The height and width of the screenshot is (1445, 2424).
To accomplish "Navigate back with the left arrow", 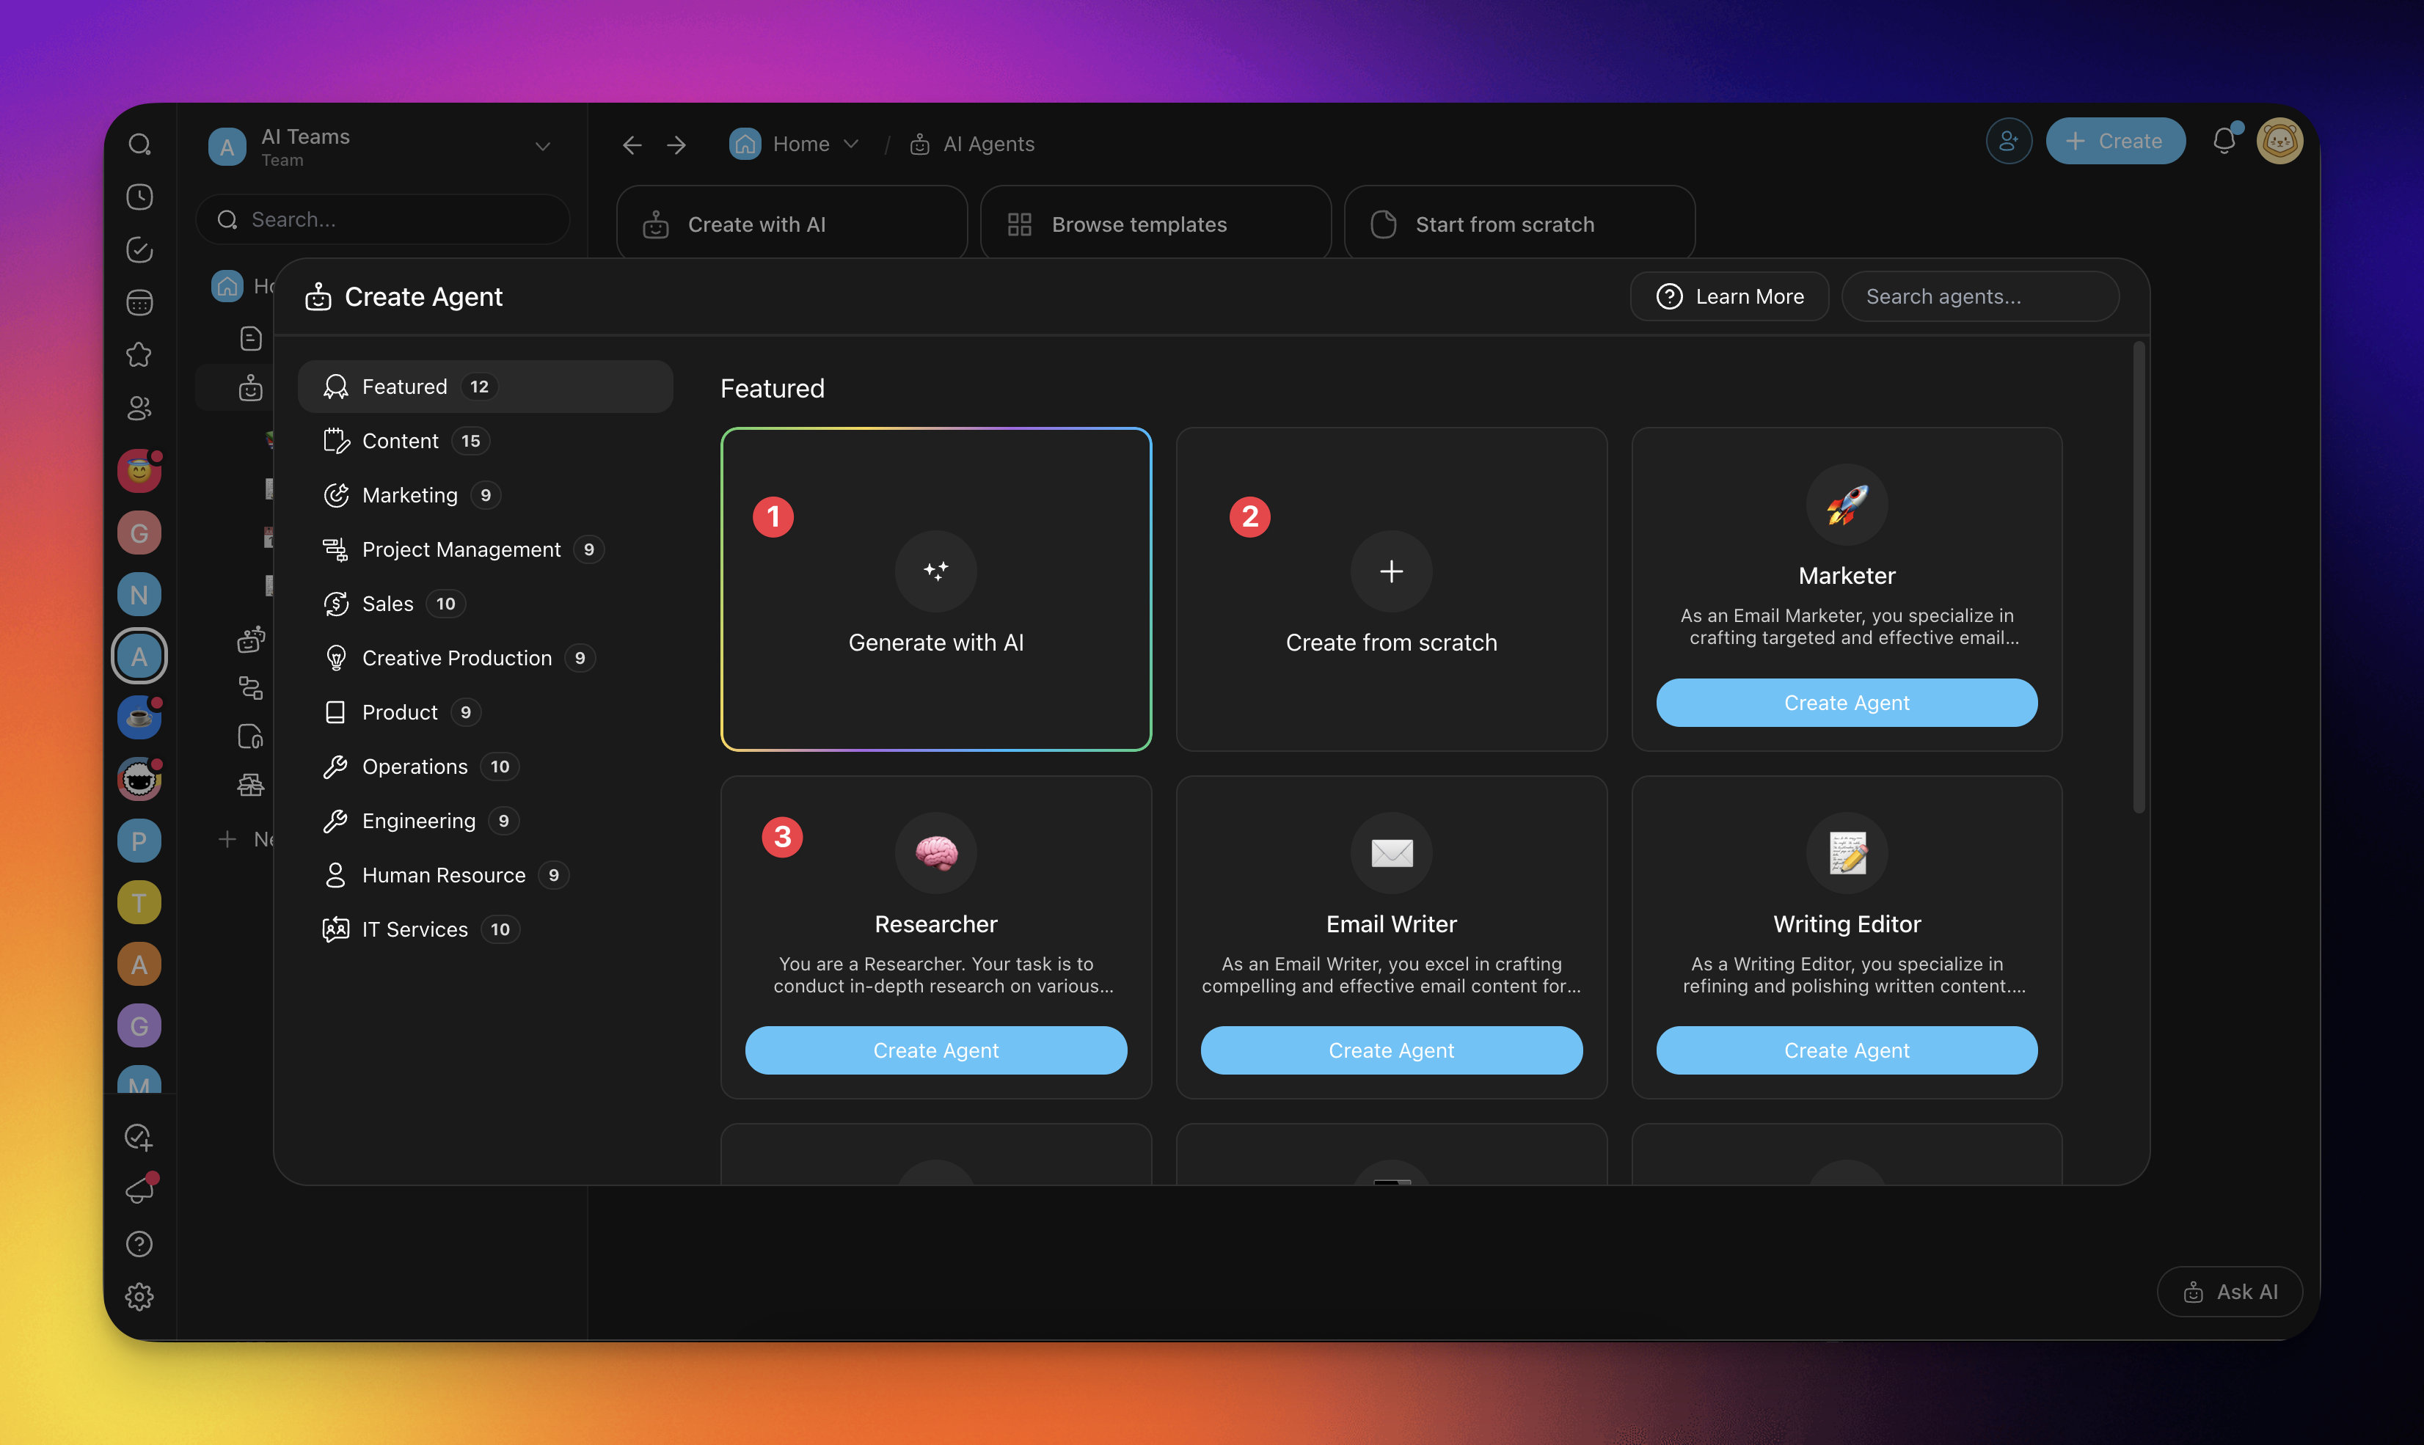I will (632, 145).
